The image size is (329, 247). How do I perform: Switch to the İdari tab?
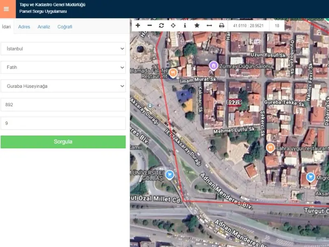tap(7, 27)
